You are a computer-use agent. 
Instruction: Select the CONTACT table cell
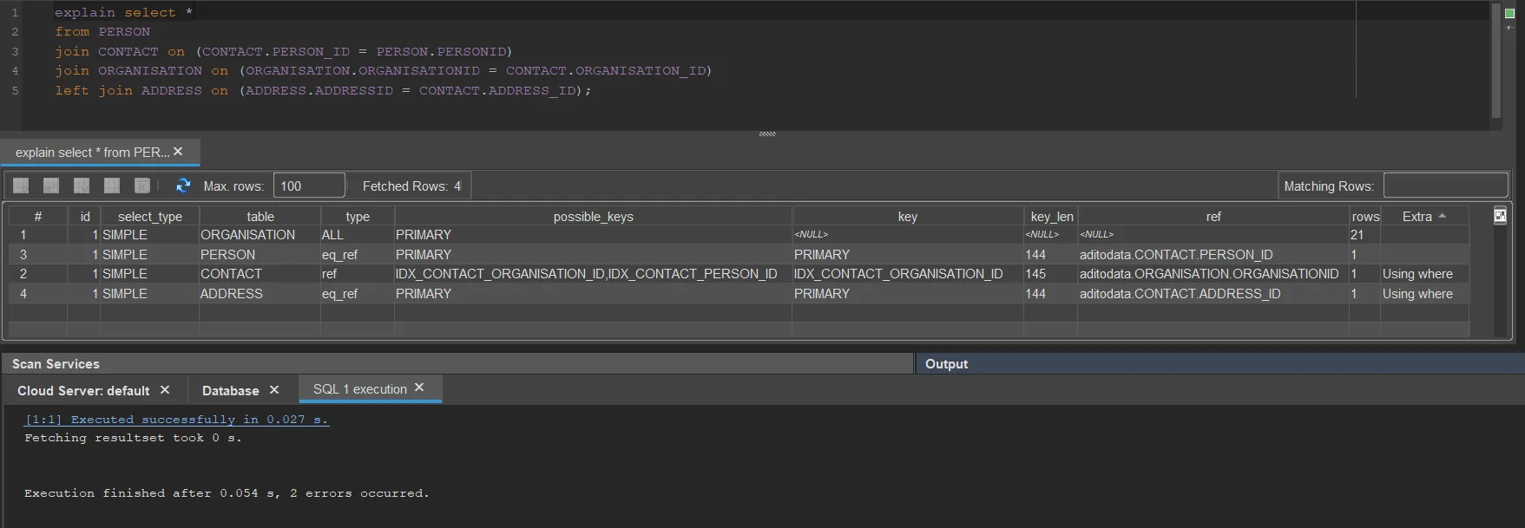coord(260,274)
